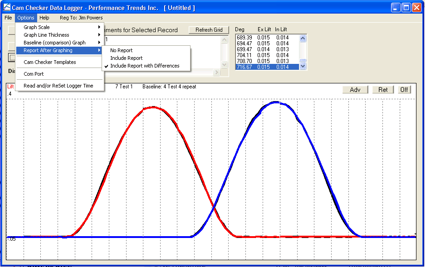Viewport: 425px width, 267px height.
Task: Select the 708.70 degree data row
Action: pos(267,61)
